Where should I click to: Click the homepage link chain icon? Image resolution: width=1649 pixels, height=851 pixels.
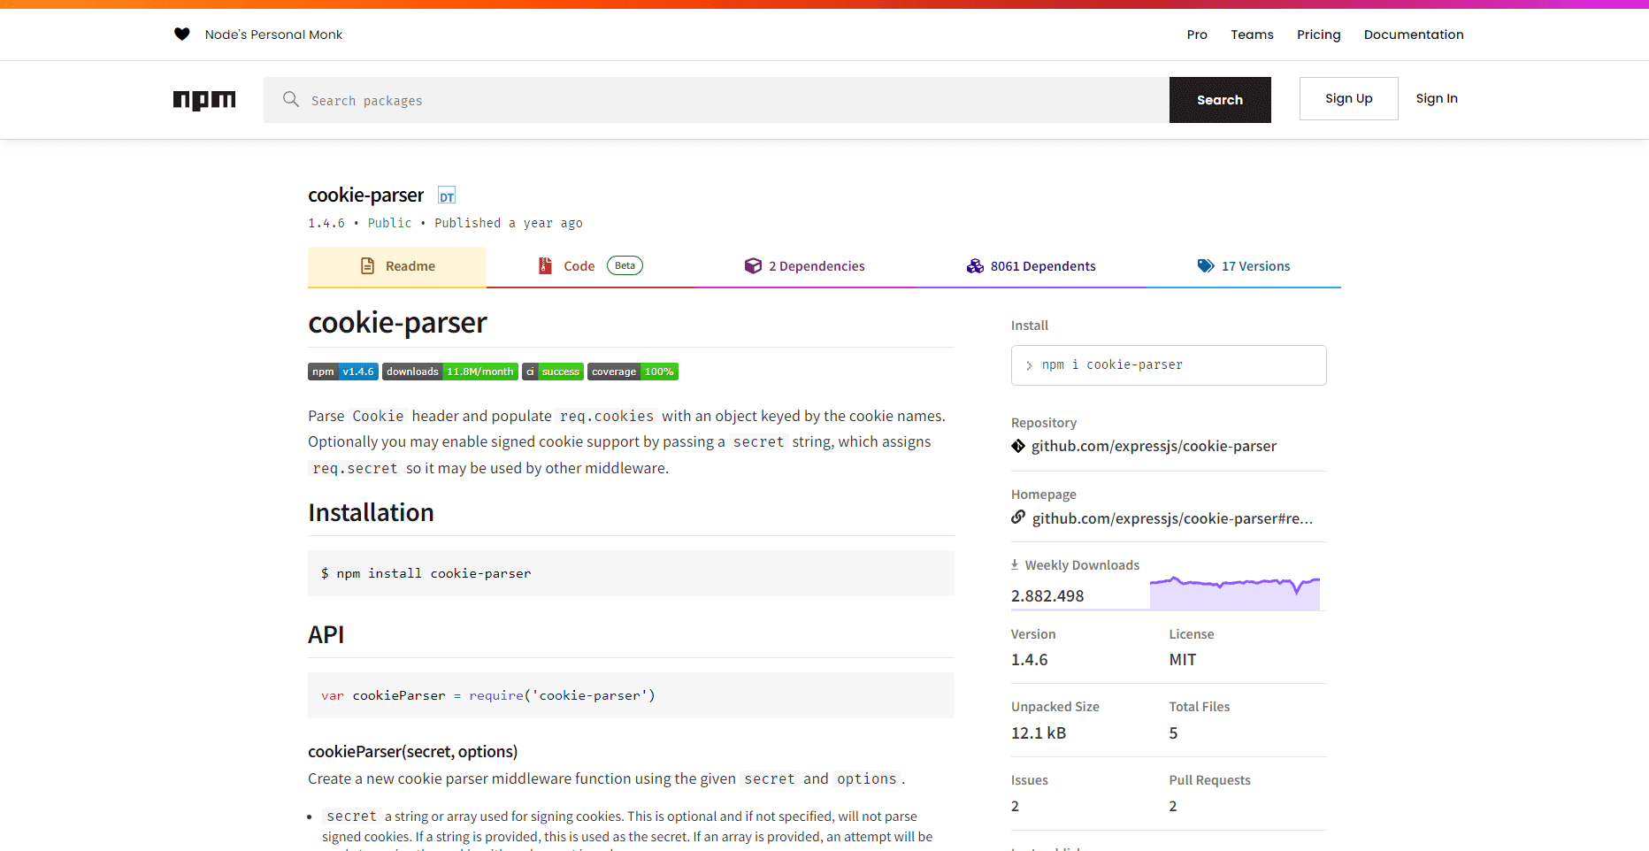pos(1018,517)
